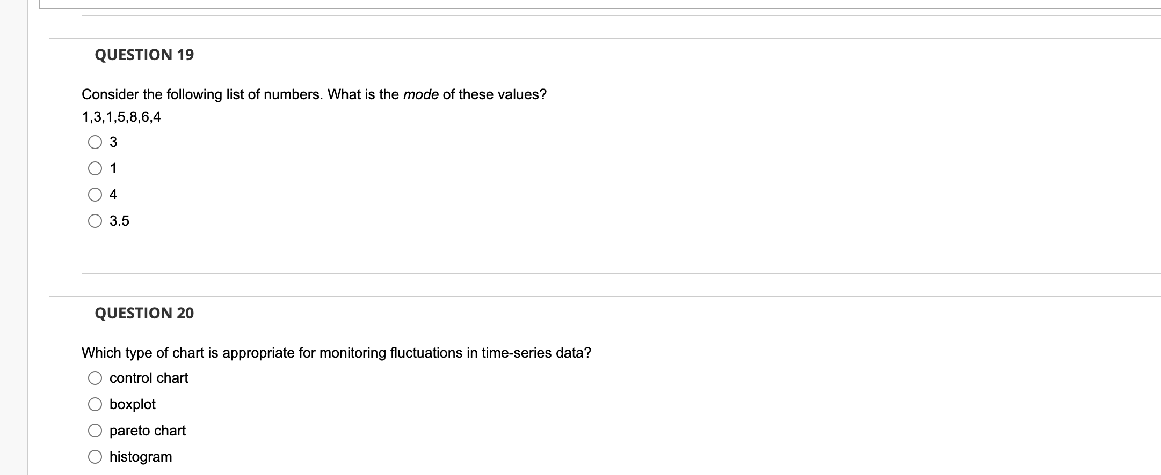
Task: Choose the radio button for answer 1
Action: (95, 168)
